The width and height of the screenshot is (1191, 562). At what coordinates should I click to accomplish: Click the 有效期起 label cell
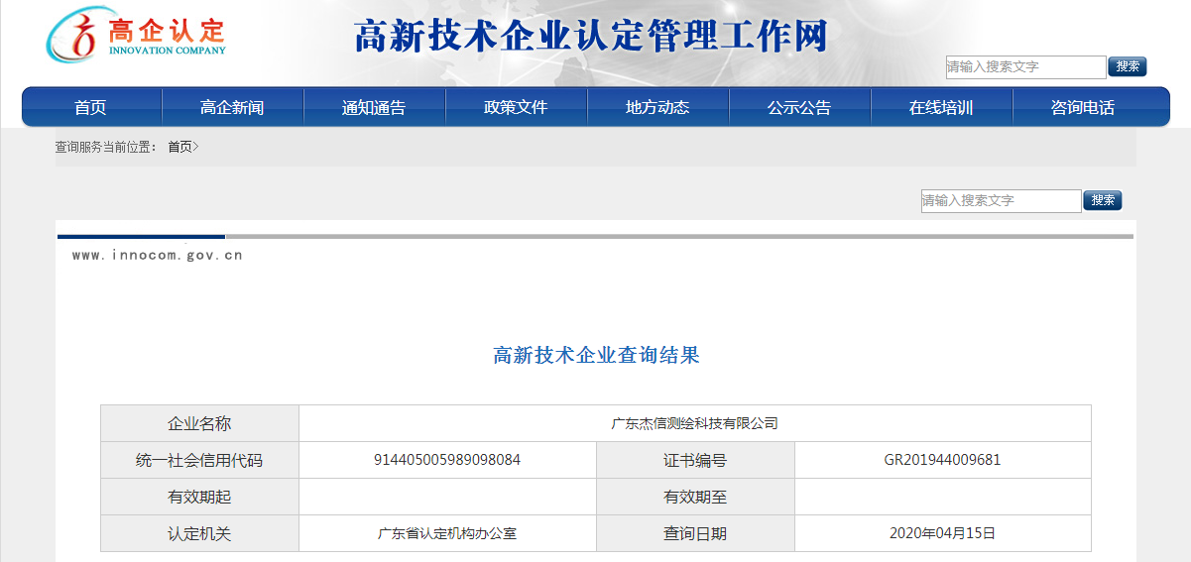pos(199,497)
